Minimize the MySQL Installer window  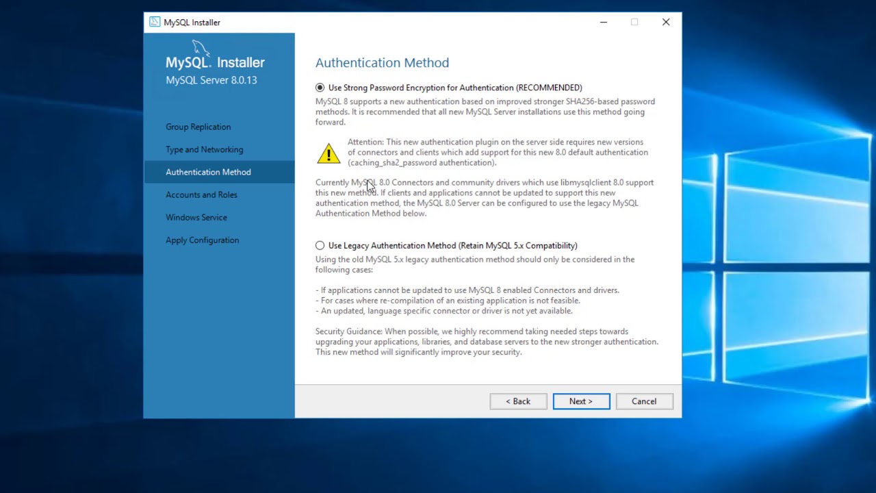point(604,22)
